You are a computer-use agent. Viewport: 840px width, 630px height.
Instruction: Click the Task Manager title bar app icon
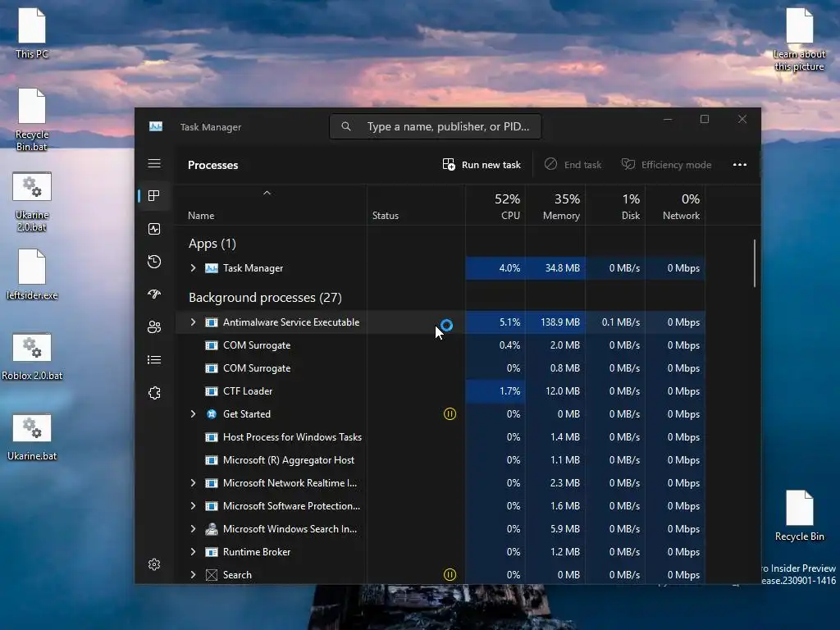click(x=156, y=126)
